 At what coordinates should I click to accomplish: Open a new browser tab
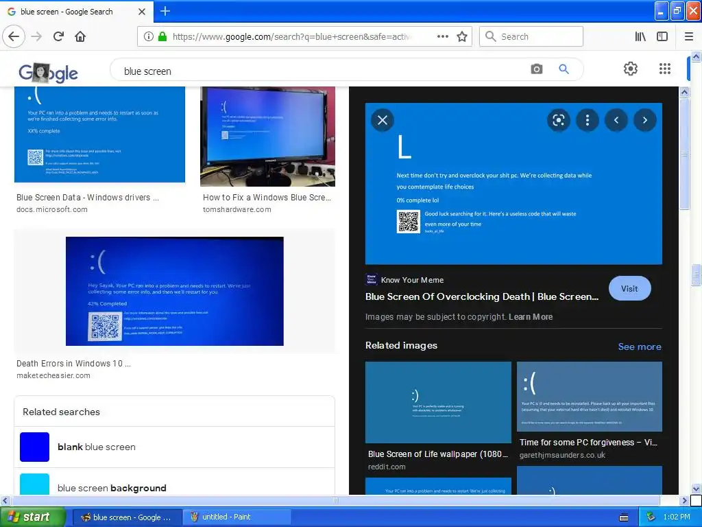tap(165, 11)
